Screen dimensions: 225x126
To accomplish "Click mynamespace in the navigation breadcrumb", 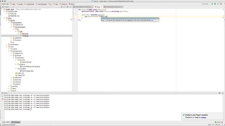I will click(x=41, y=4).
